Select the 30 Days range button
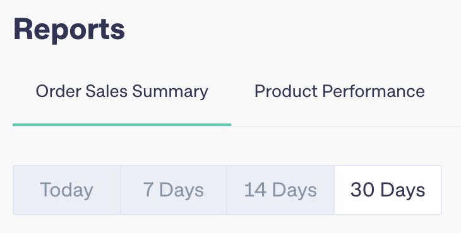The height and width of the screenshot is (233, 461). tap(388, 190)
